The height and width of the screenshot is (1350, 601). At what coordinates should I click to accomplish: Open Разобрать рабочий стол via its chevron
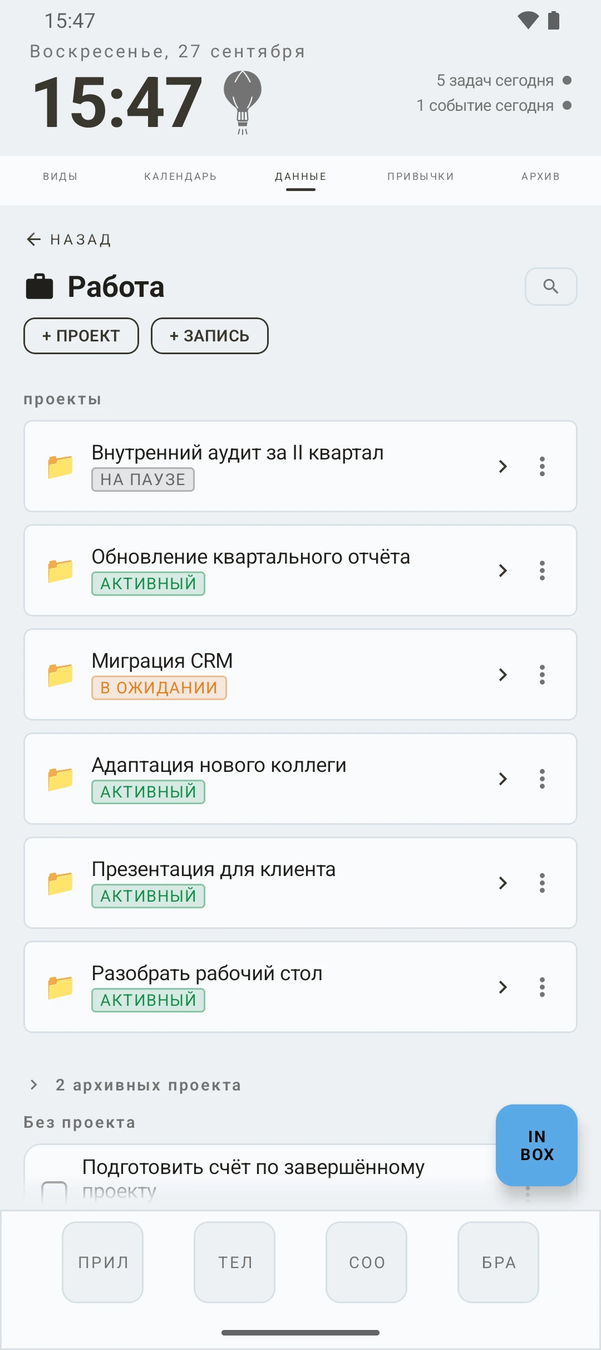click(503, 987)
